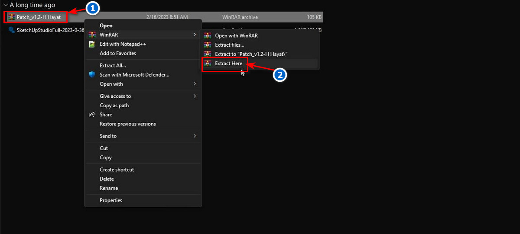Click icon beside Extract to "Patch_v1.2-H Hayat\"
The height and width of the screenshot is (234, 520).
(x=208, y=54)
